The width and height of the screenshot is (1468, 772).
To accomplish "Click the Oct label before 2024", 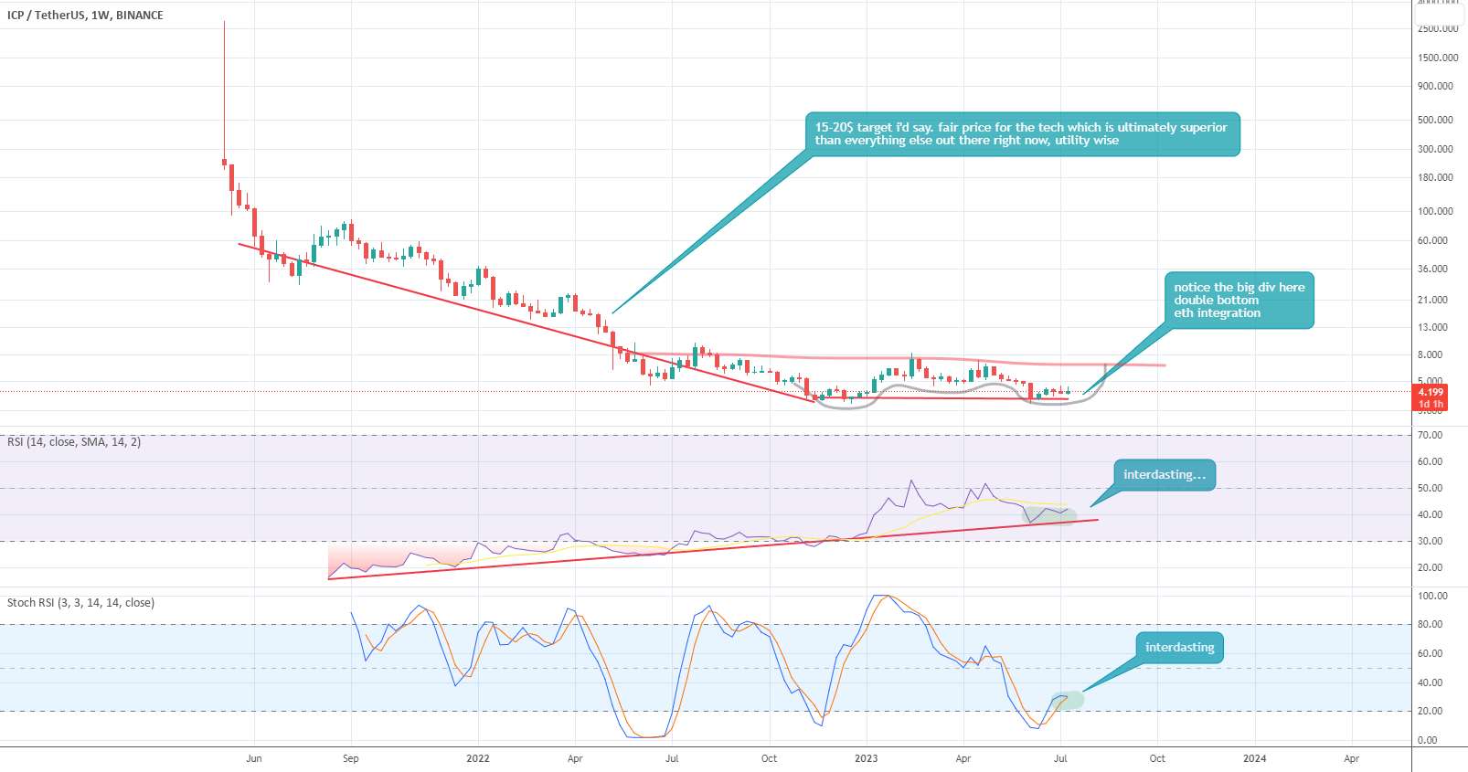I will [x=1157, y=758].
